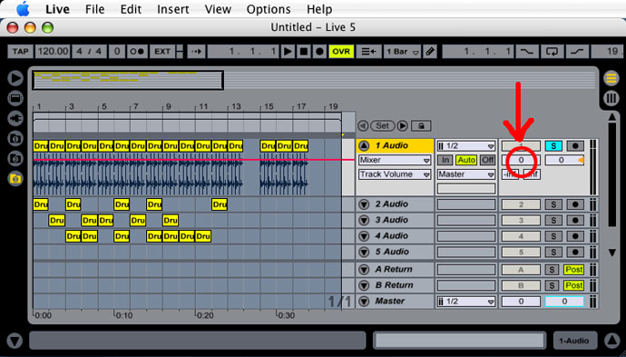The image size is (626, 357).
Task: Select the yellow File Browser 3 icon
Action: coord(15,179)
